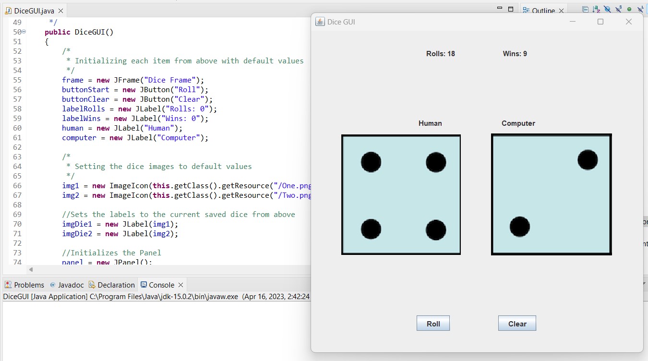The height and width of the screenshot is (361, 648).
Task: Collapse the DiceGUI() constructor fold marker
Action: click(x=24, y=32)
